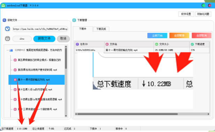
Task: Click the 下载管理 panel icon
Action: [74, 20]
